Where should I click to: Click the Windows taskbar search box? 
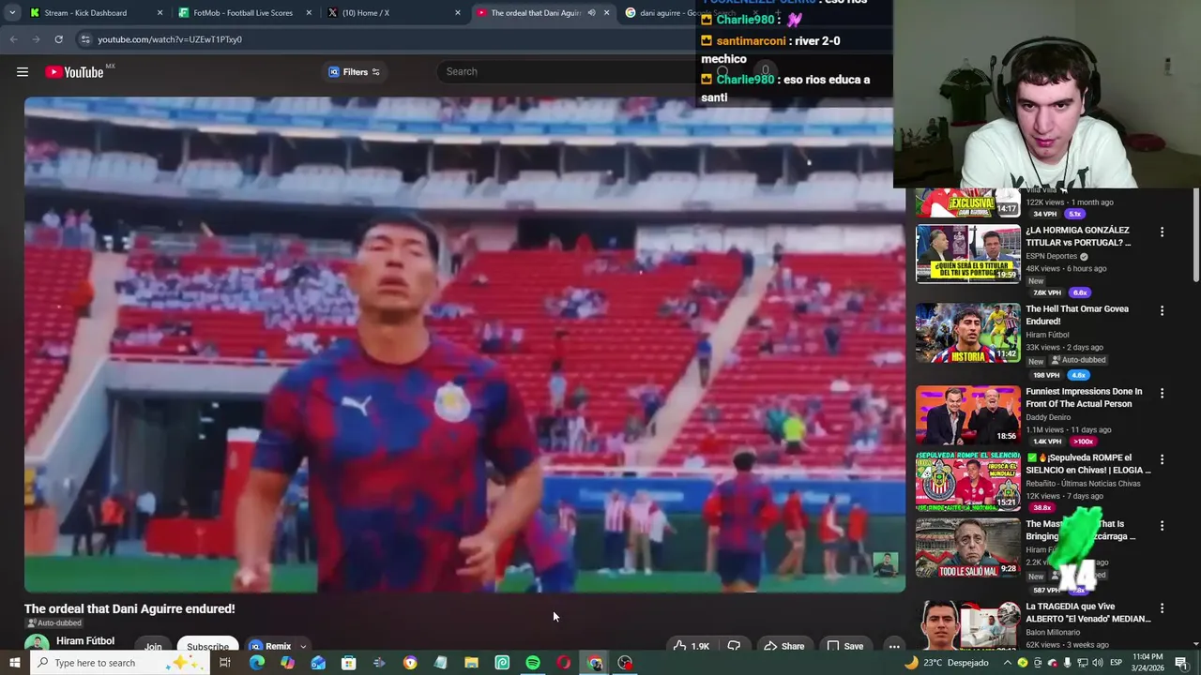click(x=122, y=663)
